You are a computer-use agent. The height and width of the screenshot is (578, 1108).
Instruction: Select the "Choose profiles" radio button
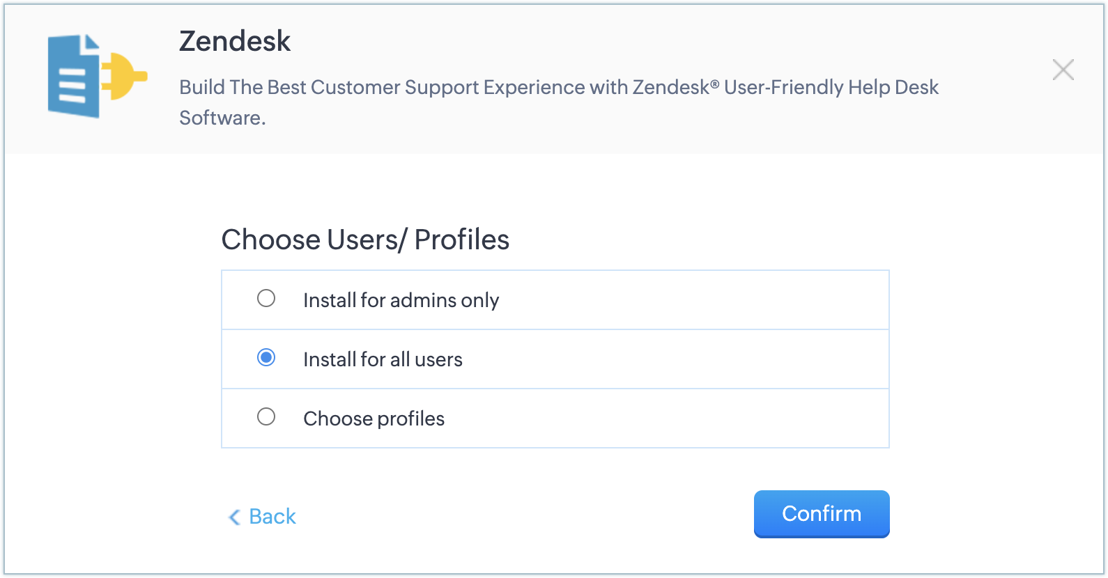(266, 417)
